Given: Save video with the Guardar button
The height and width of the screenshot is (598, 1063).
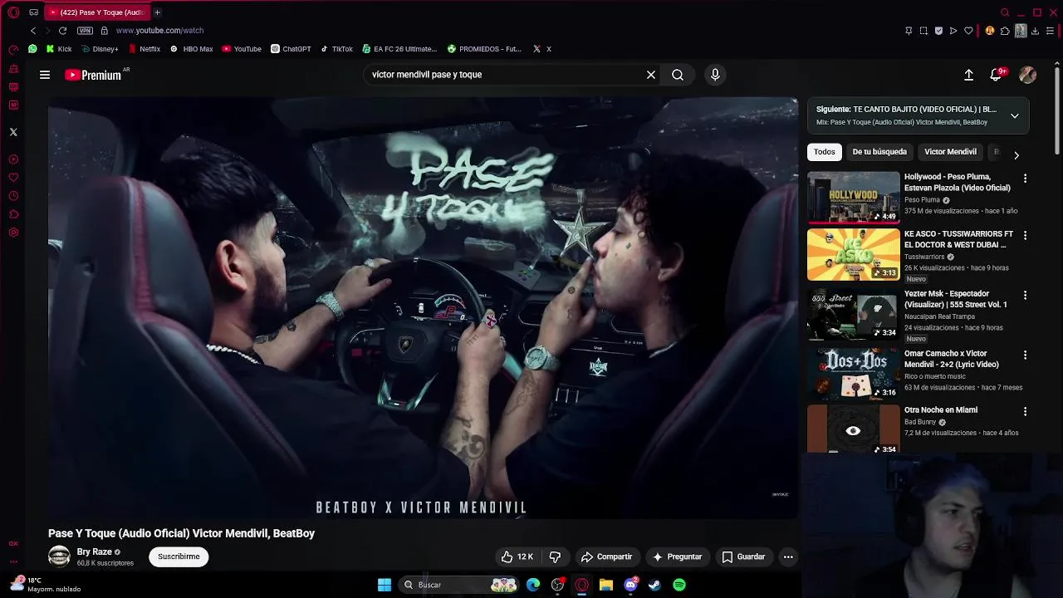Looking at the screenshot, I should tap(743, 556).
